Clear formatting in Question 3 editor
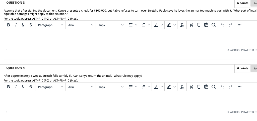 pos(182,25)
